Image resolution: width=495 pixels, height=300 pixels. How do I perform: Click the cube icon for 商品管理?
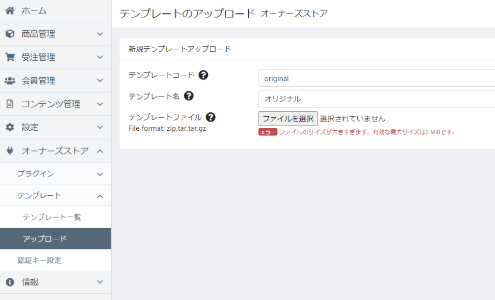pos(10,34)
